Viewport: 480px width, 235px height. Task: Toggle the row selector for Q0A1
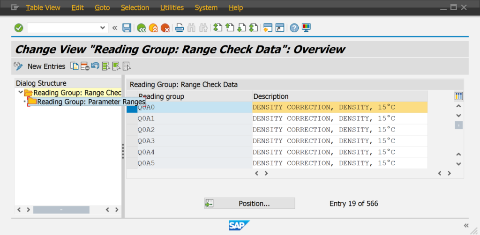132,118
